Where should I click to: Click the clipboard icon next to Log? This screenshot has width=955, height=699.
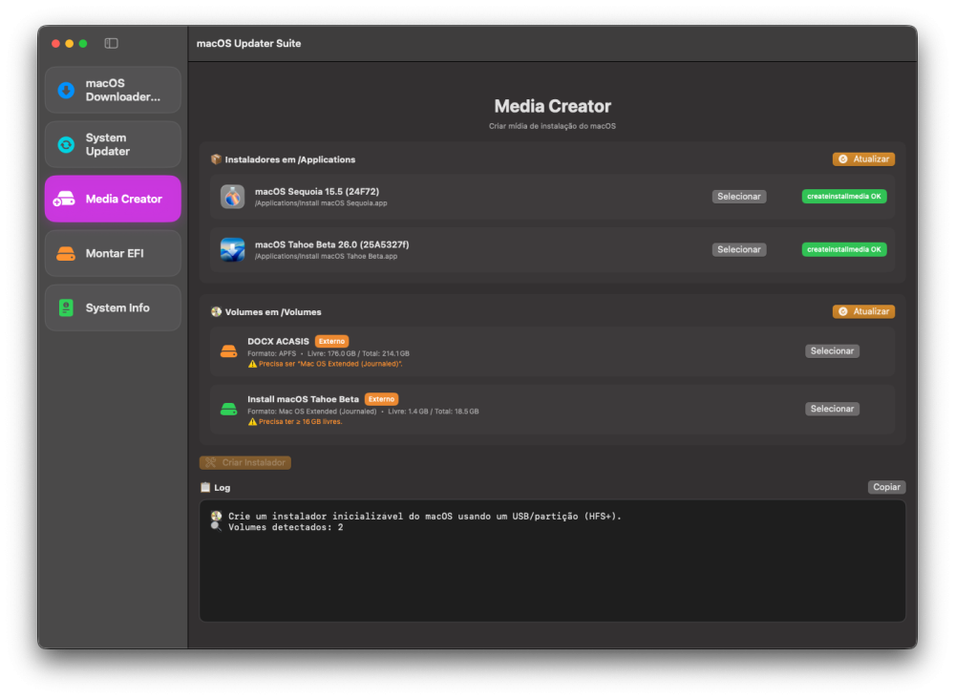[x=205, y=487]
